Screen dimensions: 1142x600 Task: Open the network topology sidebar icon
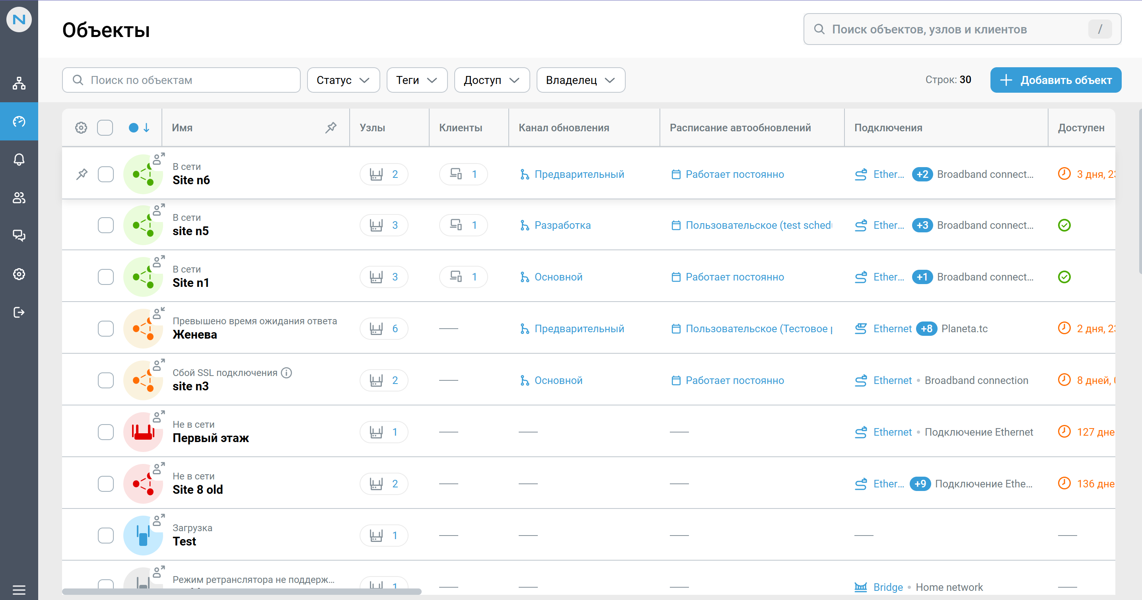[x=19, y=83]
